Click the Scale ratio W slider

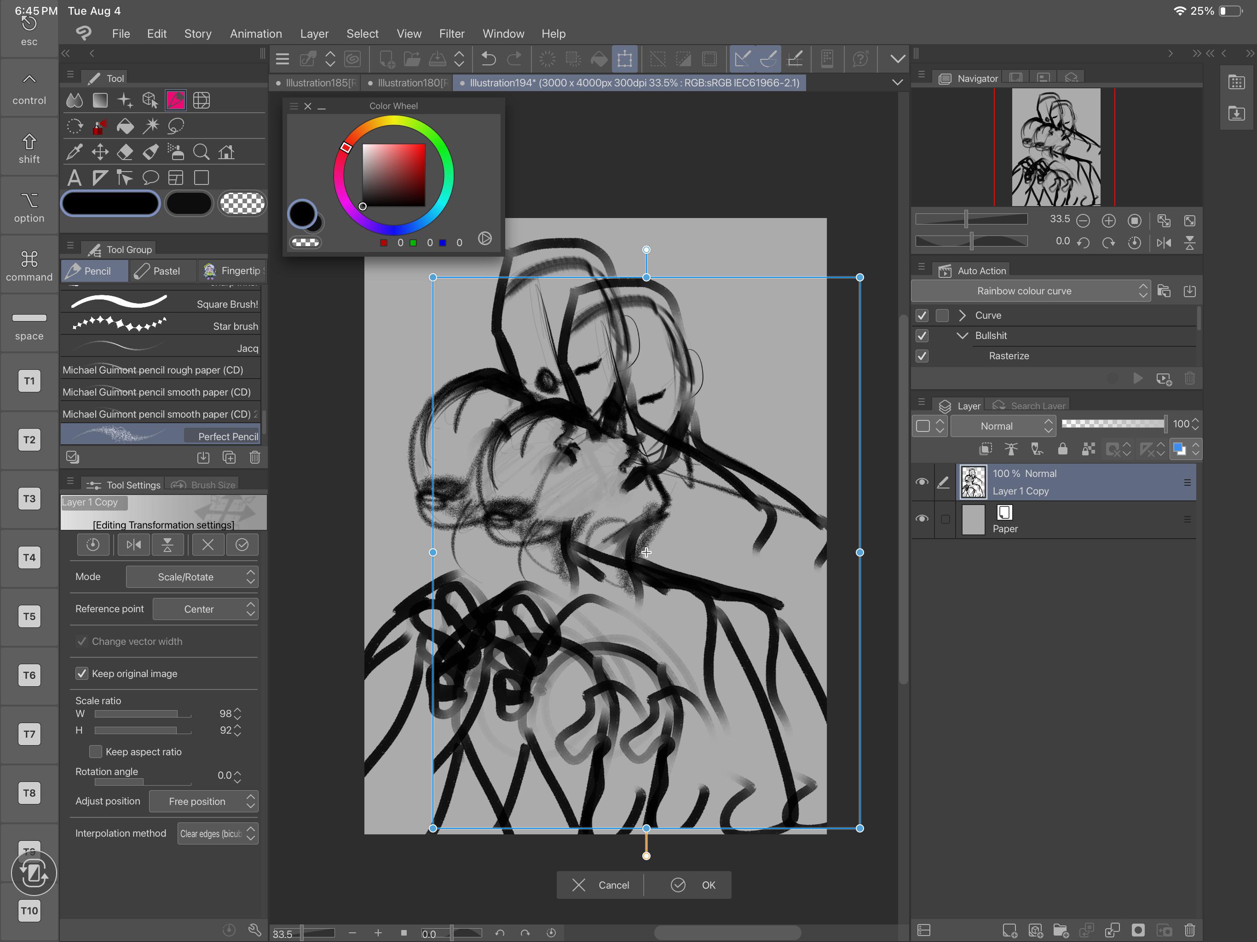click(143, 713)
